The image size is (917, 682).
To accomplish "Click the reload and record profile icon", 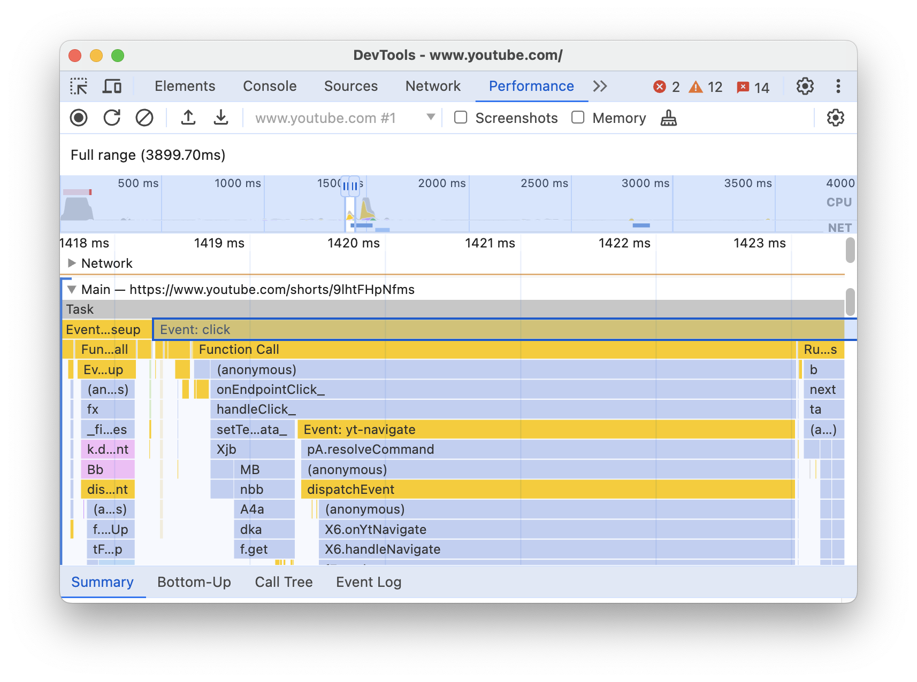I will pos(112,118).
